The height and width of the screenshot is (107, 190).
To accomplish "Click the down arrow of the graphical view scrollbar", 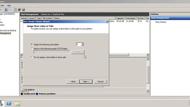I will tap(148, 91).
